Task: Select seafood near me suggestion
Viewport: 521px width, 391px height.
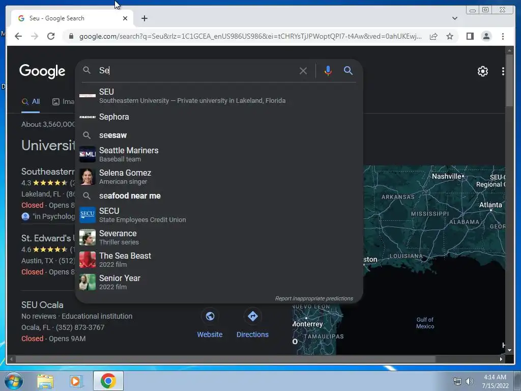Action: coord(219,196)
